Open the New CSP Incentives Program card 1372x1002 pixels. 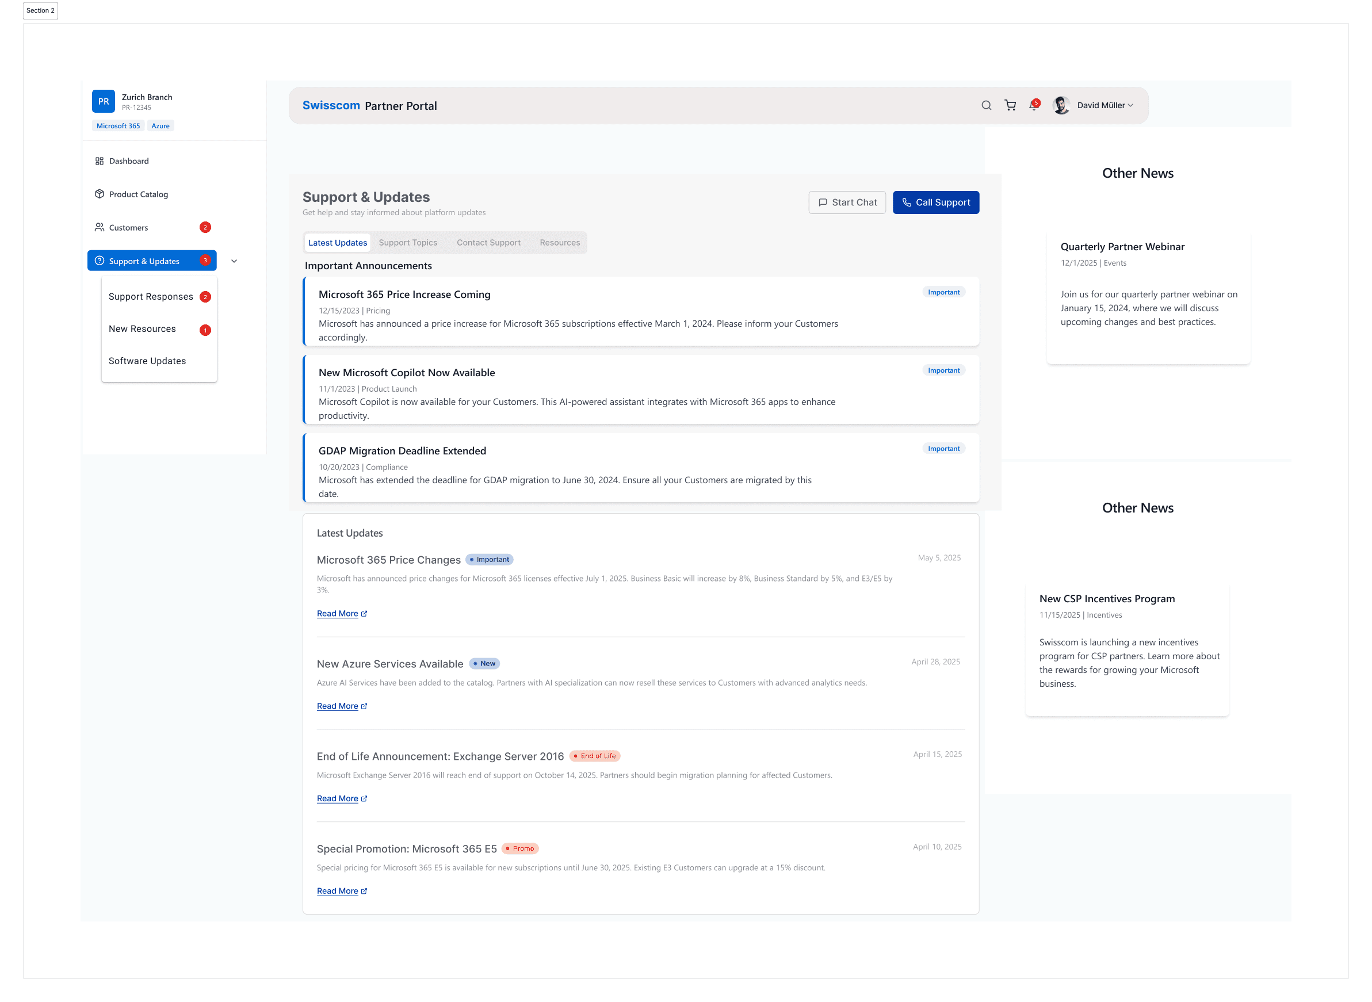1127,649
